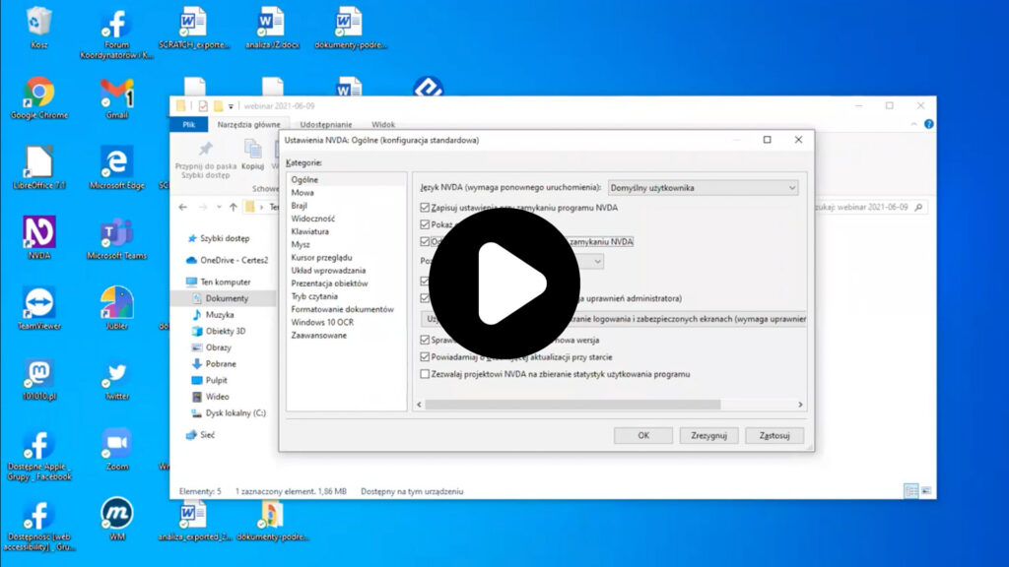Viewport: 1009px width, 567px height.
Task: Go up one folder level in Explorer
Action: [x=233, y=207]
